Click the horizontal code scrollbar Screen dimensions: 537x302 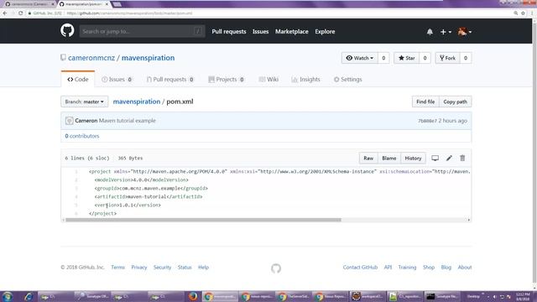pos(203,220)
